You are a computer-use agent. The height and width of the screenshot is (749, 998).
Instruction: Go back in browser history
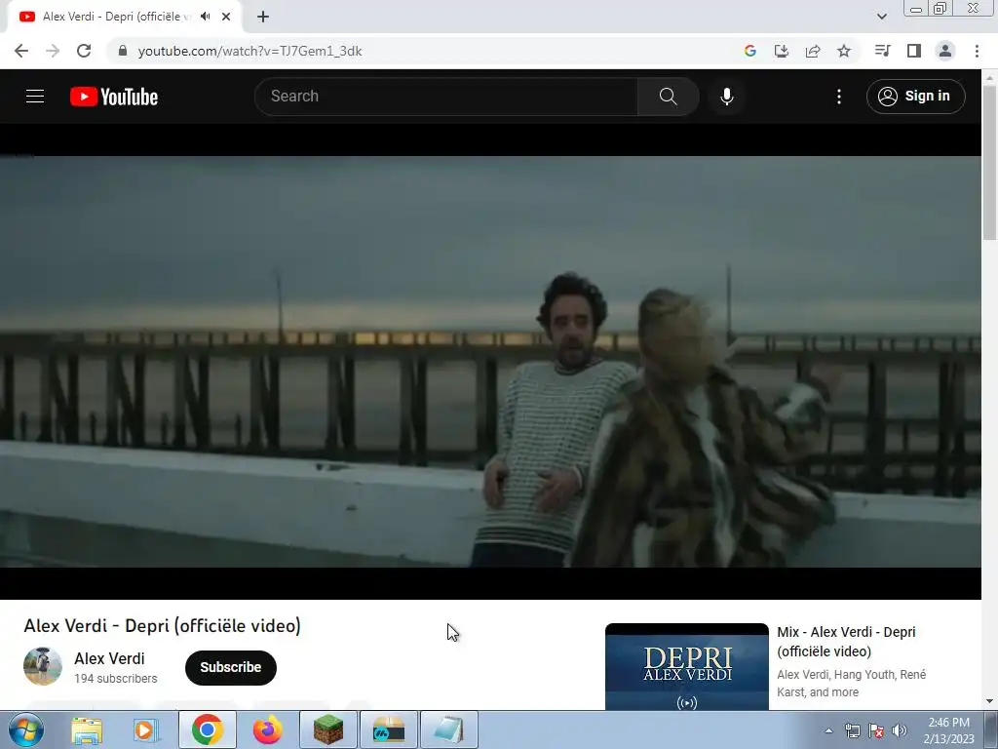(21, 51)
